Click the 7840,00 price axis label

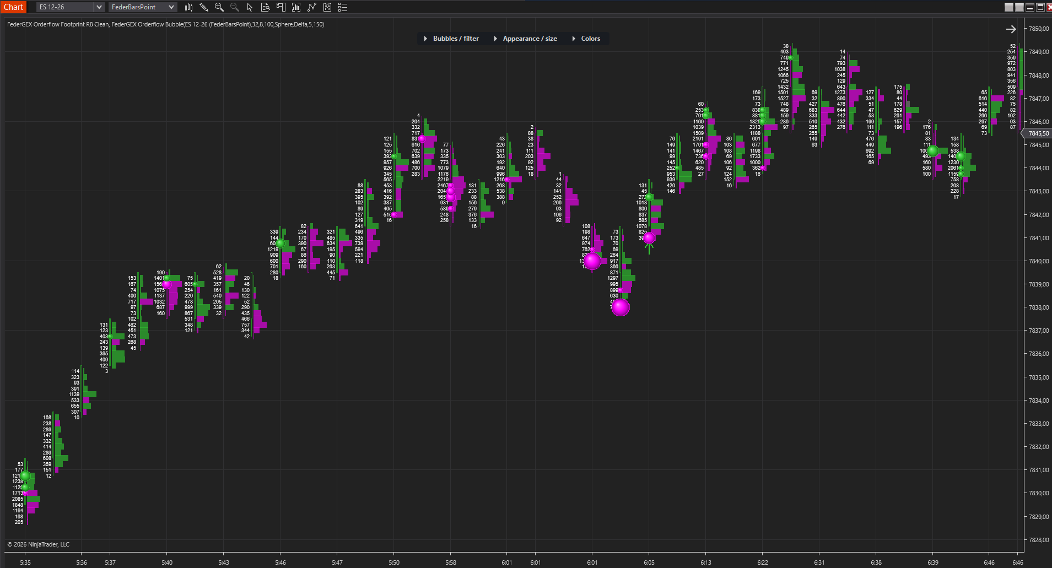pyautogui.click(x=1039, y=261)
